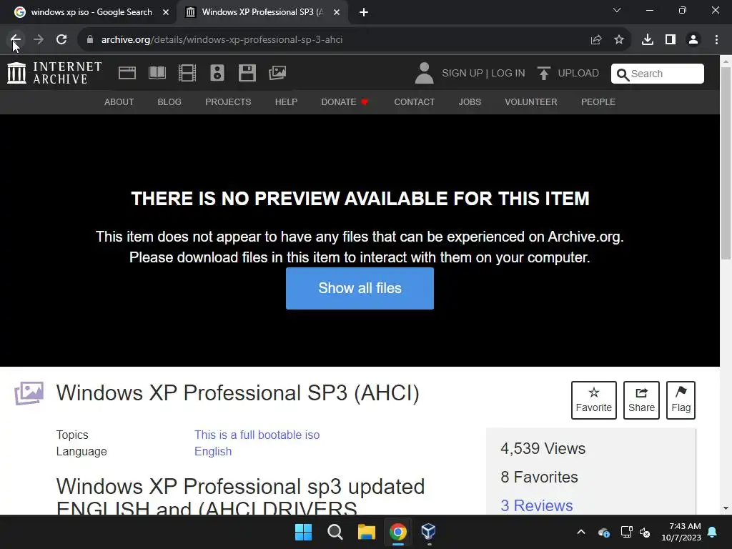Open the DONATE menu item
The height and width of the screenshot is (549, 732).
(345, 102)
